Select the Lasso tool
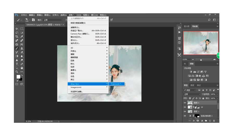Viewport: 234px width, 125px height. [x=17, y=33]
